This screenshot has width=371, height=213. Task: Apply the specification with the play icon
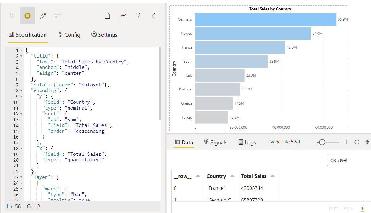12,15
